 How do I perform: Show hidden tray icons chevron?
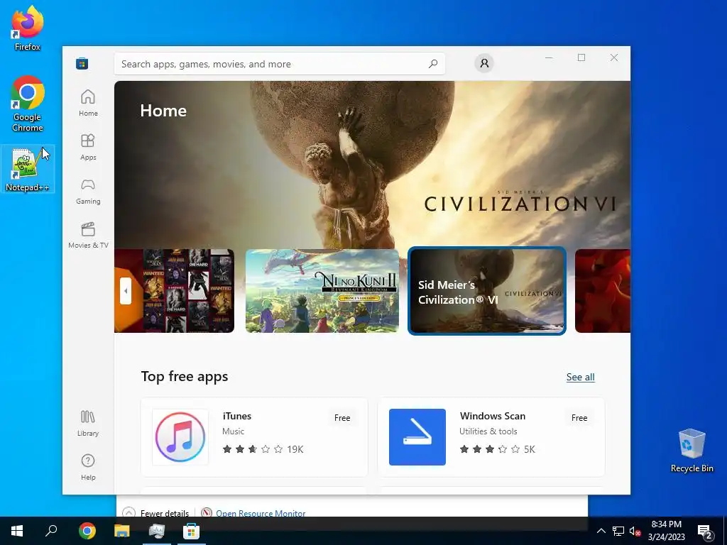(601, 531)
